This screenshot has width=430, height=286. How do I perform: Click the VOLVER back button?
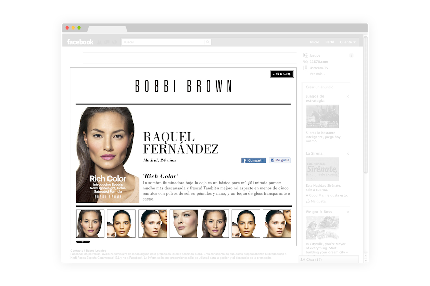pos(282,74)
